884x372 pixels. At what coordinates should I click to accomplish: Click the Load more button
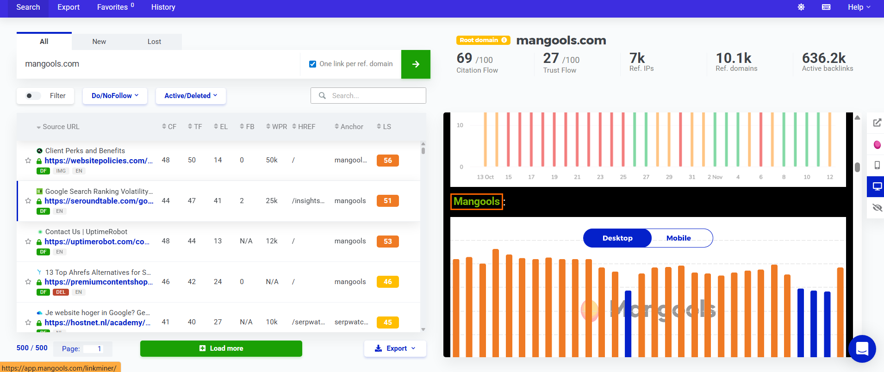[x=221, y=348]
